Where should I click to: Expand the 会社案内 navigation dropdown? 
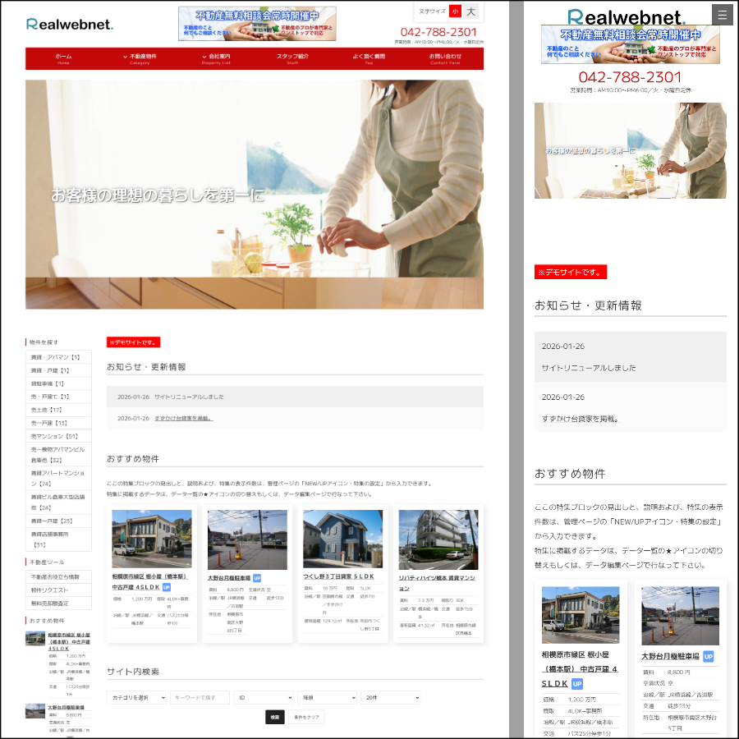coord(216,58)
